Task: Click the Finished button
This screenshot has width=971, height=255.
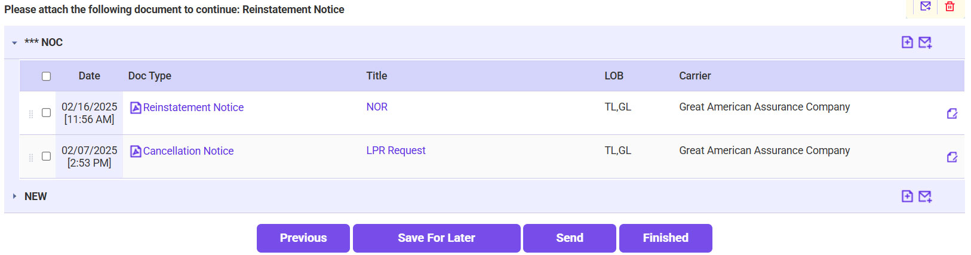Action: pos(665,238)
